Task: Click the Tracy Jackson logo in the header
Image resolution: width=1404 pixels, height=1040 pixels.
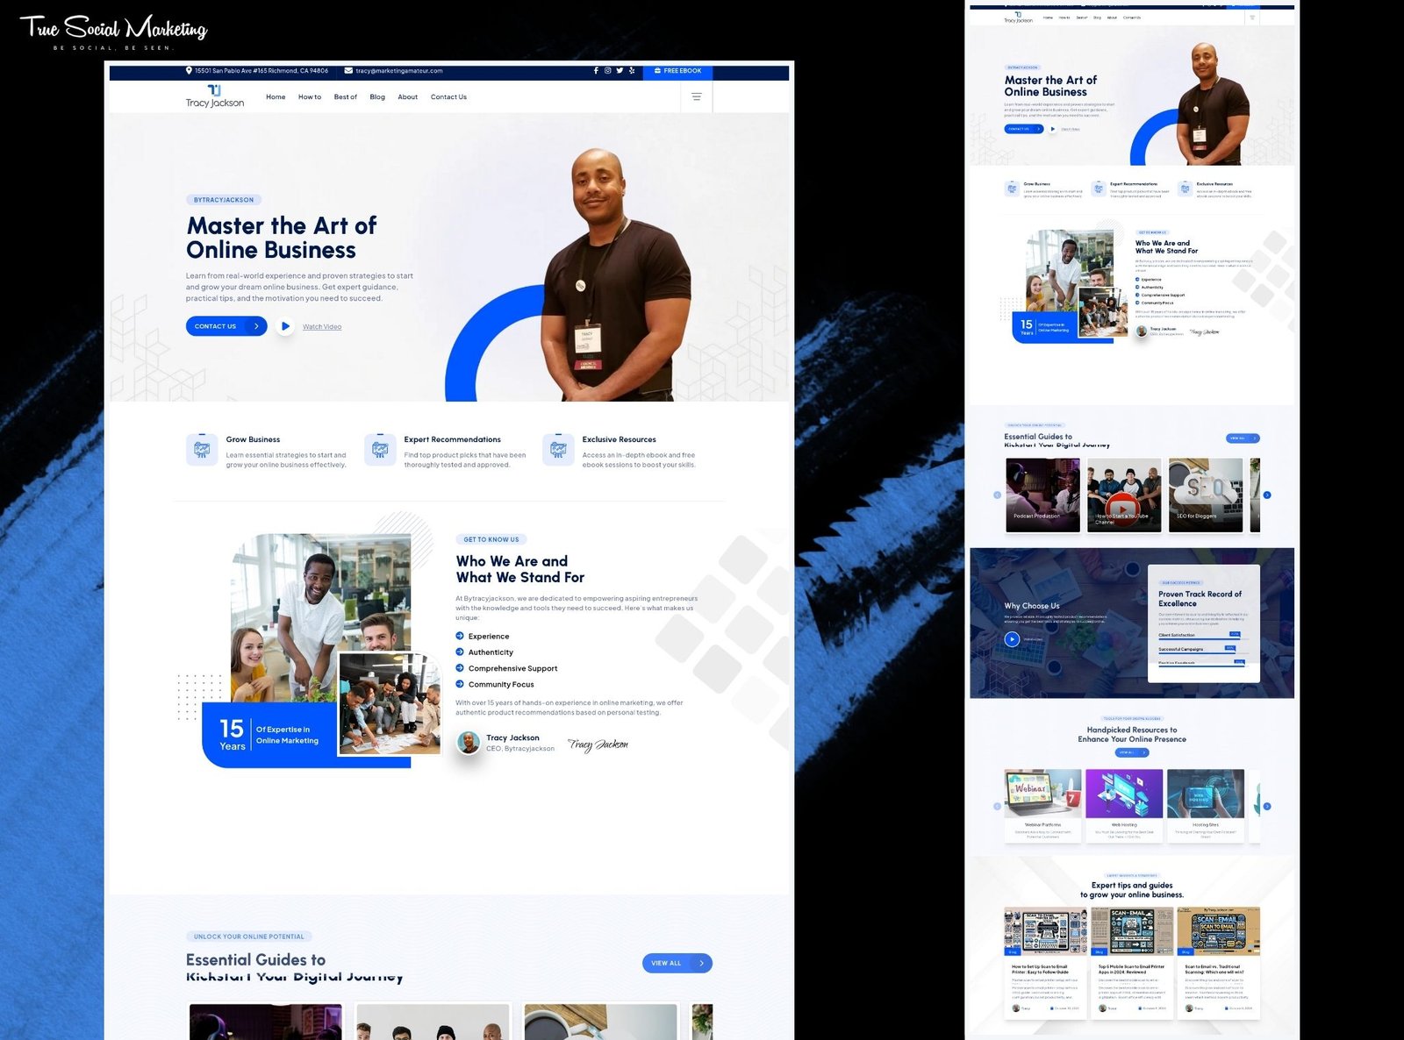Action: [x=215, y=97]
